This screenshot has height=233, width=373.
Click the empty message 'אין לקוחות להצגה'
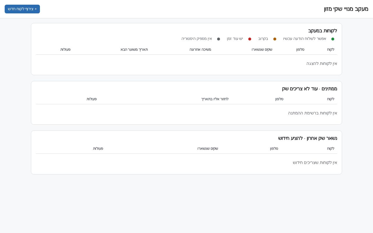322,63
